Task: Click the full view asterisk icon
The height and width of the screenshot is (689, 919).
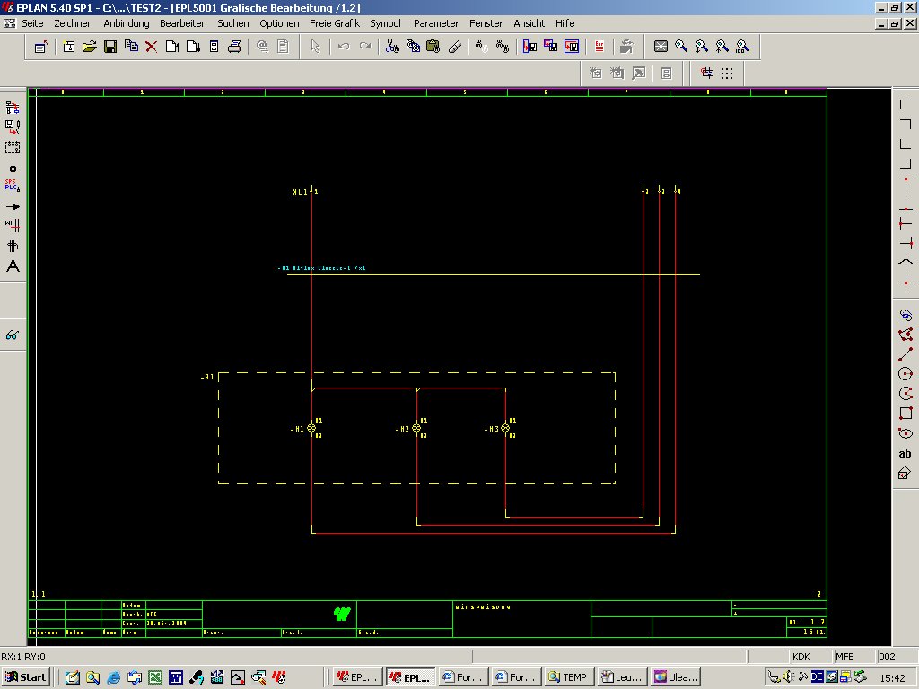Action: click(661, 47)
